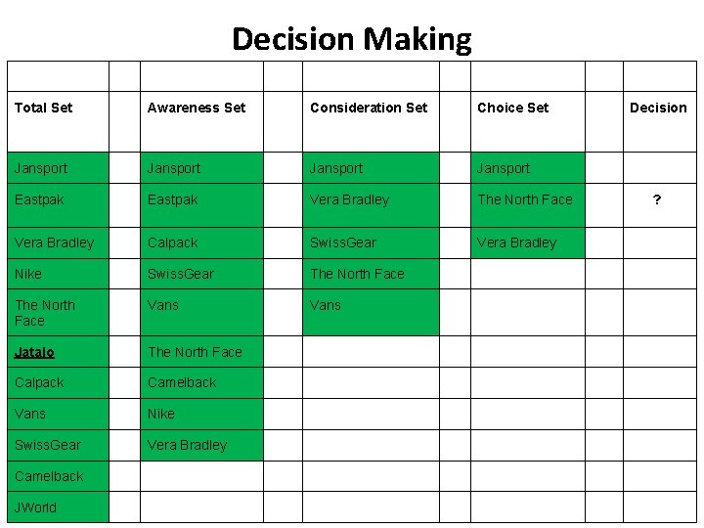Click "Eastpak" in the Awareness Set column
704x528 pixels.
172,199
